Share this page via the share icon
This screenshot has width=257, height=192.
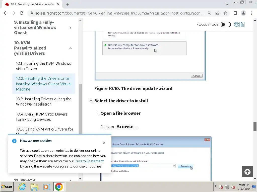pyautogui.click(x=217, y=13)
